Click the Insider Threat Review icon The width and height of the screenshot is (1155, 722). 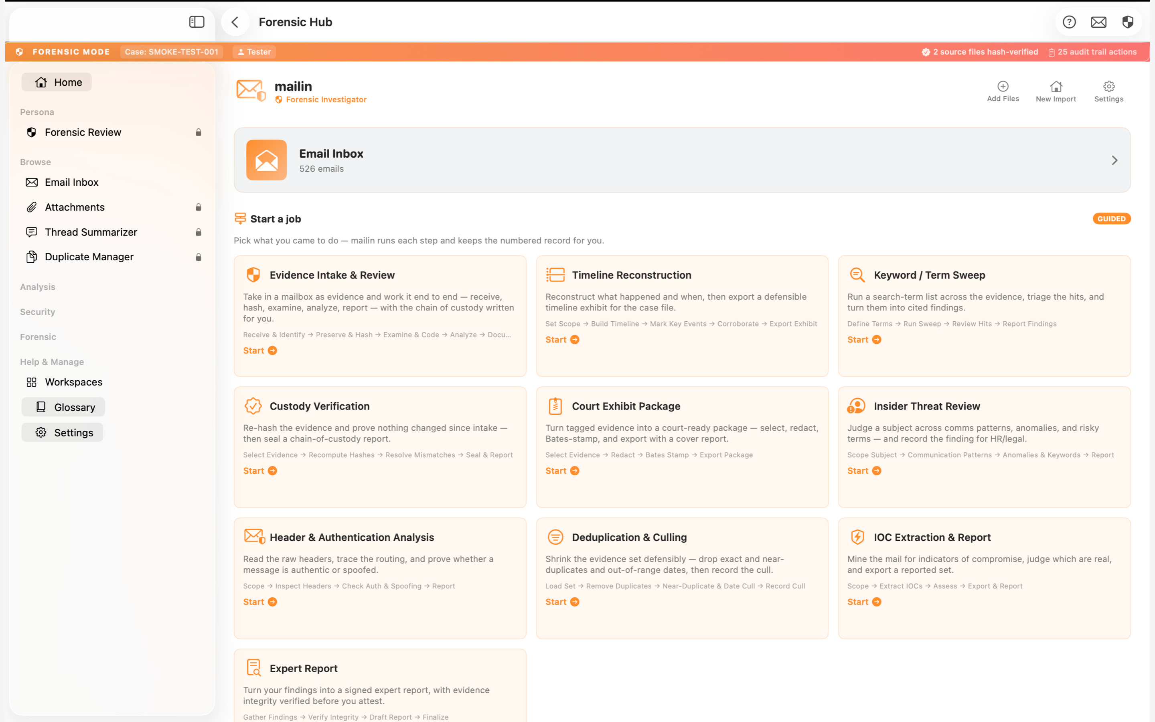[856, 406]
